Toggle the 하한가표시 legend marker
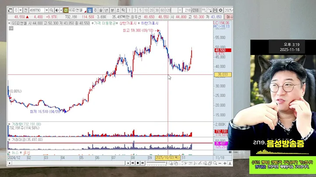The height and width of the screenshot is (177, 316). (x=139, y=23)
